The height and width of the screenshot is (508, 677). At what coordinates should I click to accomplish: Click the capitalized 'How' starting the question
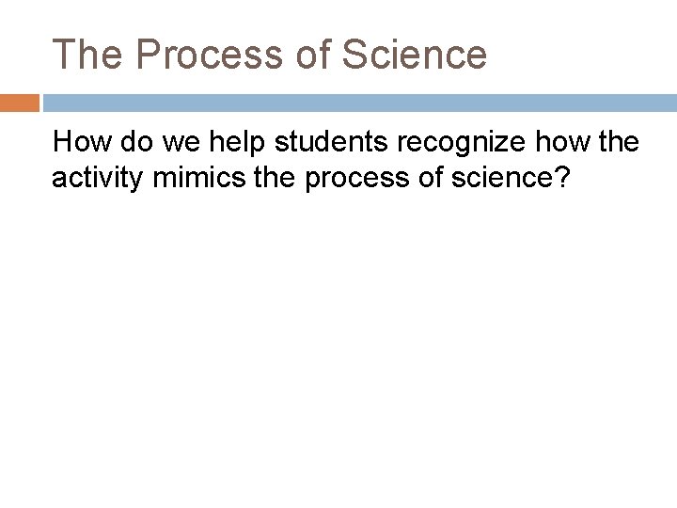82,141
